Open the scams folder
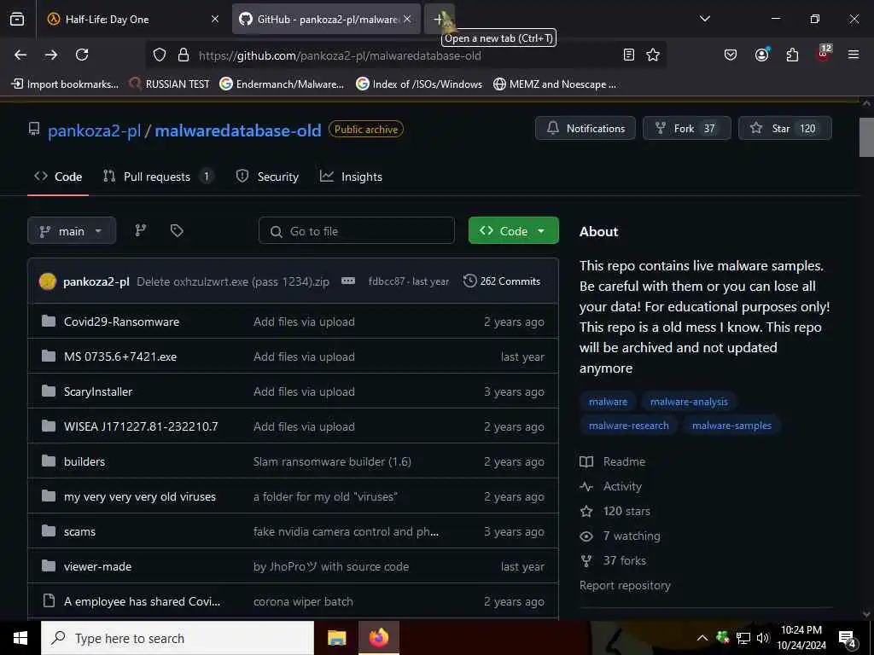Viewport: 874px width, 655px height. [79, 532]
